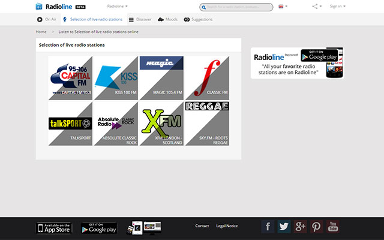Click the Radioline ad tagline text
This screenshot has height=240, width=384.
(x=288, y=70)
